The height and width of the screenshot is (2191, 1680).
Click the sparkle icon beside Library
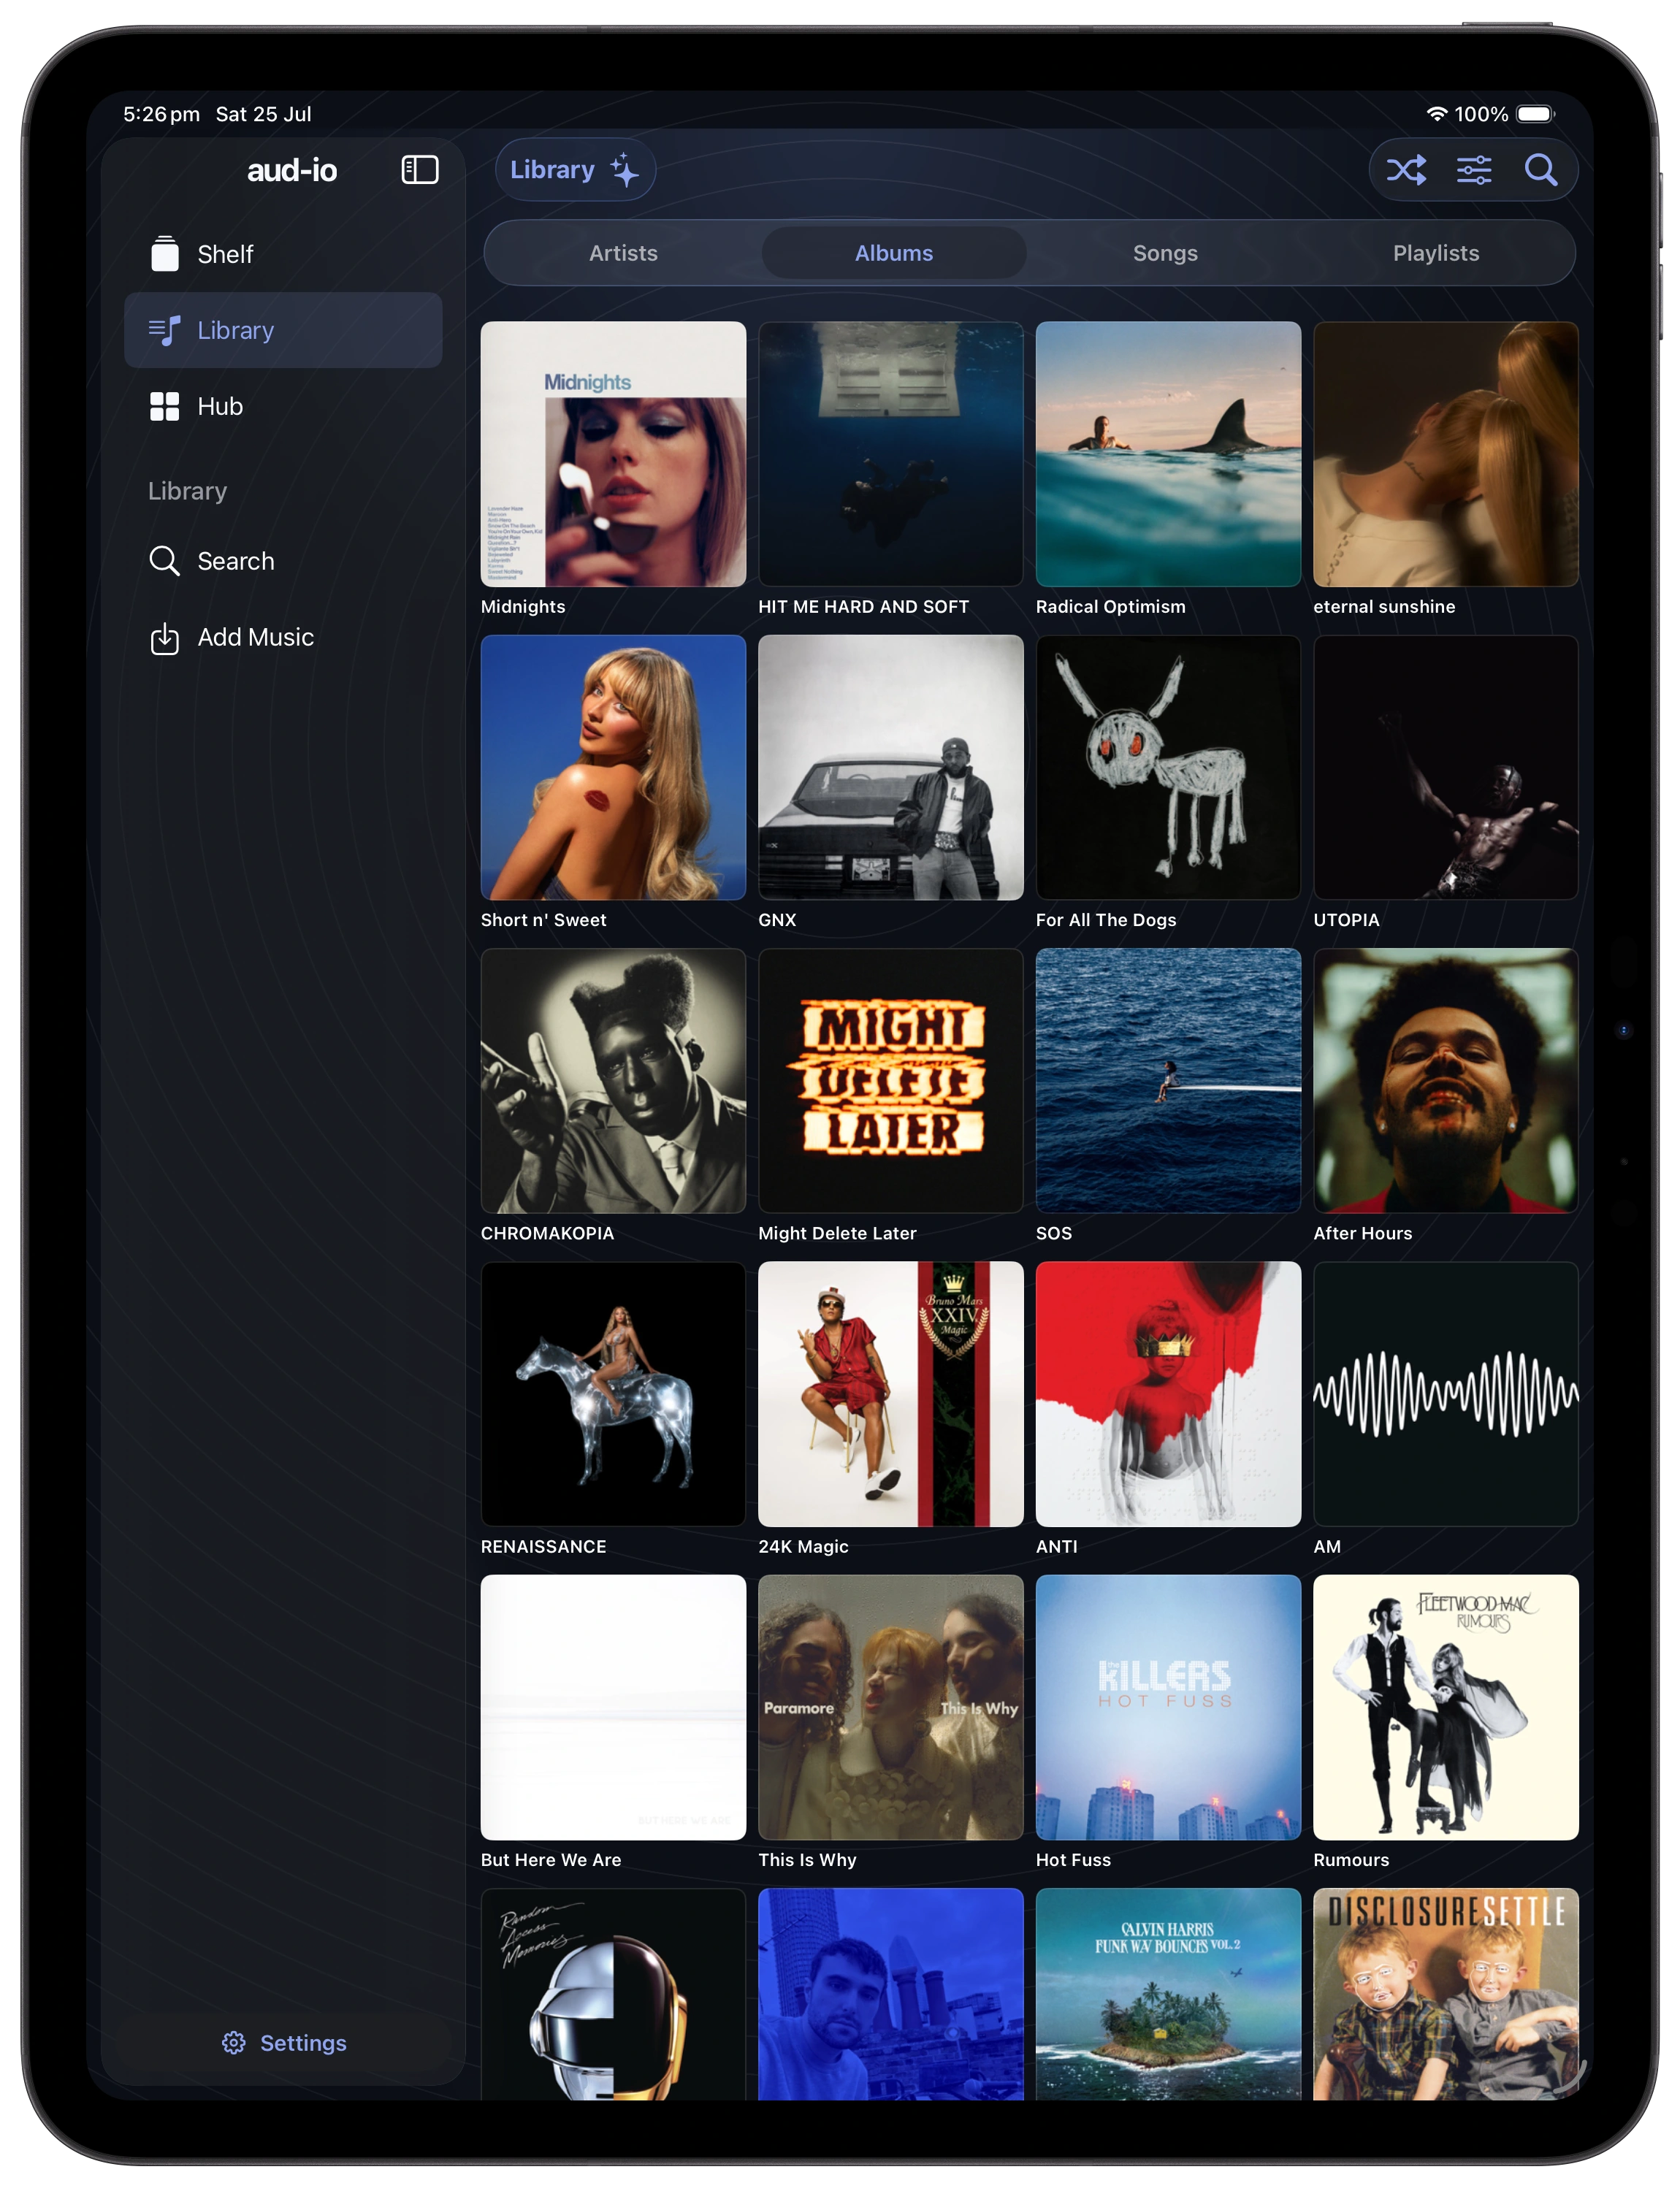(x=625, y=170)
